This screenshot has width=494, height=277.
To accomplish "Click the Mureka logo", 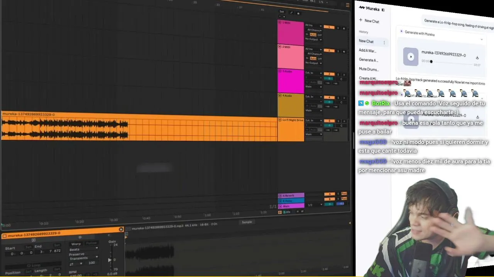I will click(x=369, y=8).
